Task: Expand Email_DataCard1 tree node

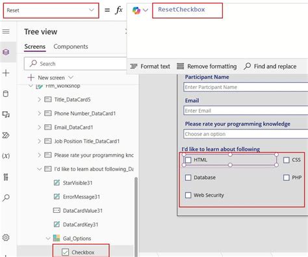Action: pos(39,128)
